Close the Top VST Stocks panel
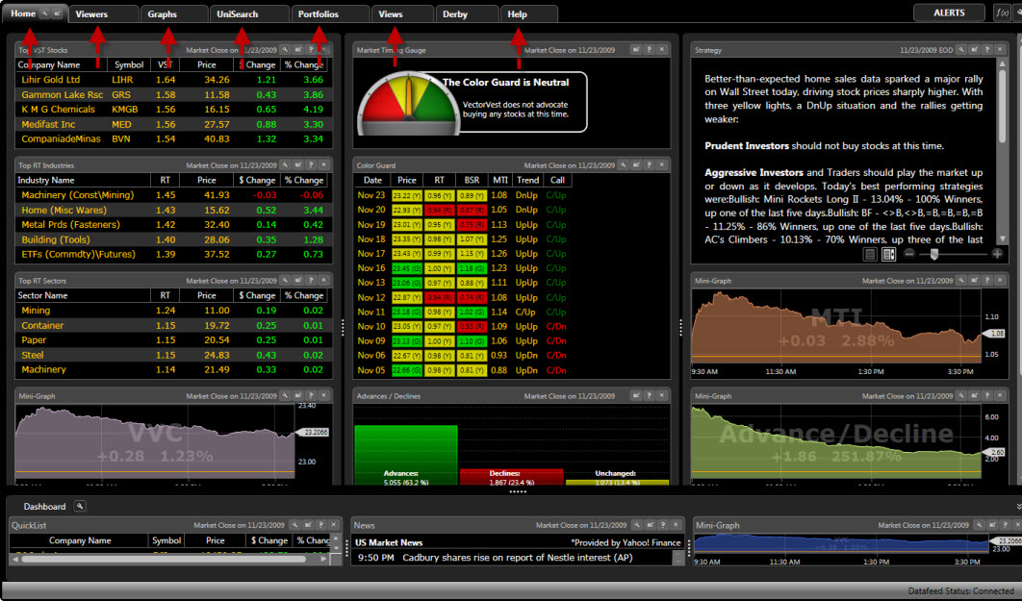The image size is (1022, 601). click(x=323, y=49)
